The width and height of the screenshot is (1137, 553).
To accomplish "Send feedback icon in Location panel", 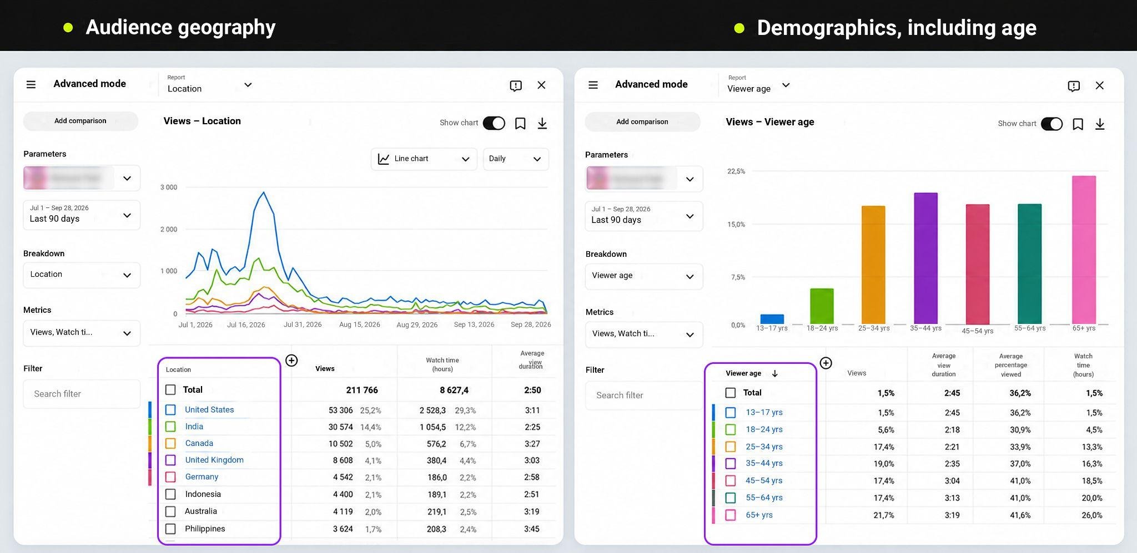I will point(516,85).
